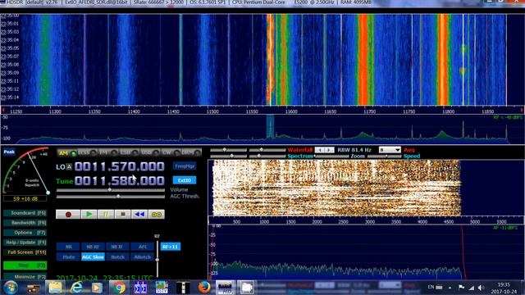
Task: Adjust first Spectrum slider on far left
Action: click(x=228, y=156)
